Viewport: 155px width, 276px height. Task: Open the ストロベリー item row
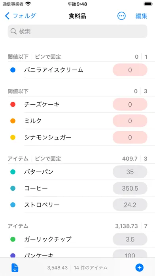point(77,205)
